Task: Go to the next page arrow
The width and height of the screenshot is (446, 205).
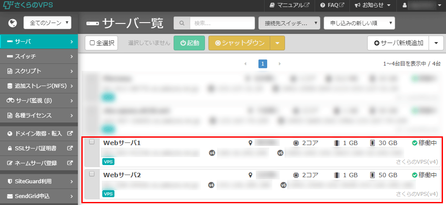Action: (280, 64)
